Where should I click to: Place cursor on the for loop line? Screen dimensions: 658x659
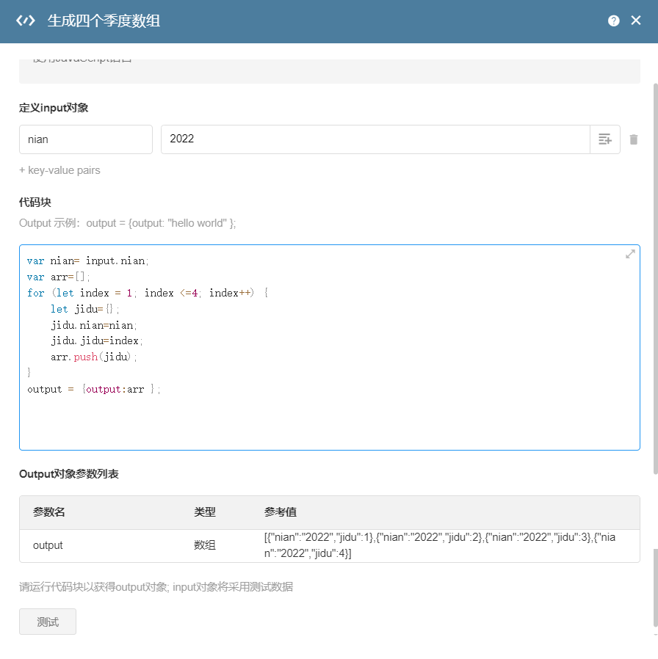pyautogui.click(x=148, y=293)
